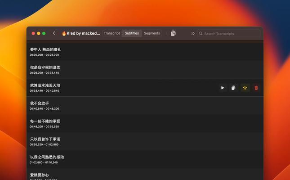
Task: Star the subtitle 00:33,440 - 00:40,840
Action: 245,88
